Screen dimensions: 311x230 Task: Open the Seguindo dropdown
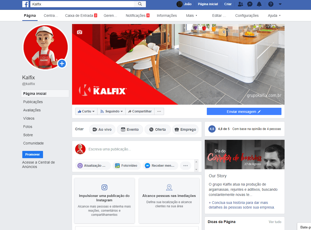coord(111,111)
